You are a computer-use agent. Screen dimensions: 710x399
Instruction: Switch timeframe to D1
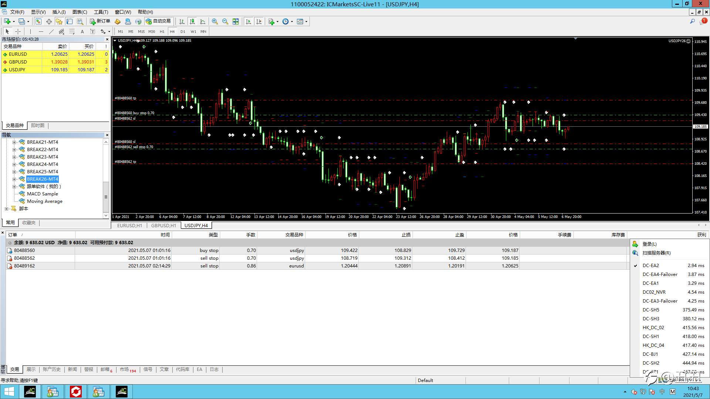[x=183, y=31]
